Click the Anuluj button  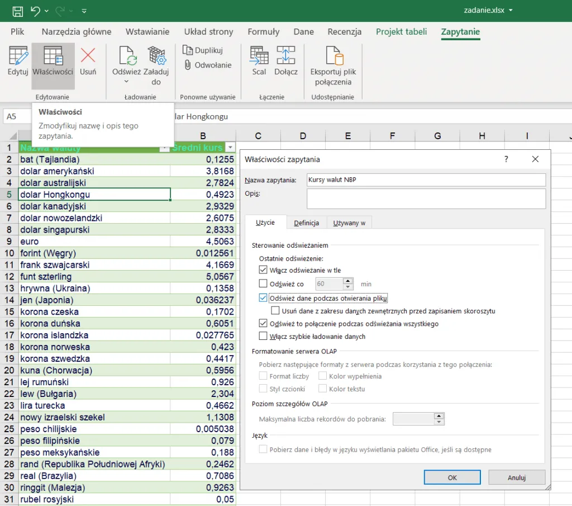pyautogui.click(x=517, y=477)
